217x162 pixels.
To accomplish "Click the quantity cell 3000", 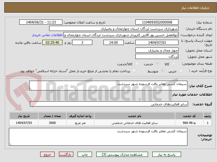I will click(52, 123).
